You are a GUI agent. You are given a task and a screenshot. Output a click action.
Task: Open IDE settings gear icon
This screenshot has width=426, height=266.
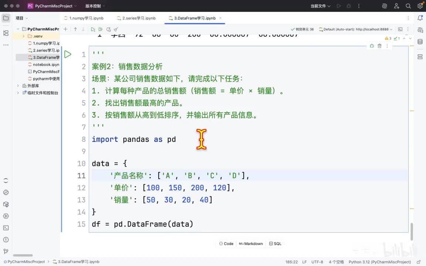tap(420, 6)
